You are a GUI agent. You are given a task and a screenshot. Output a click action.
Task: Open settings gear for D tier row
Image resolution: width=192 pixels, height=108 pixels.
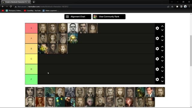pyautogui.click(x=157, y=69)
